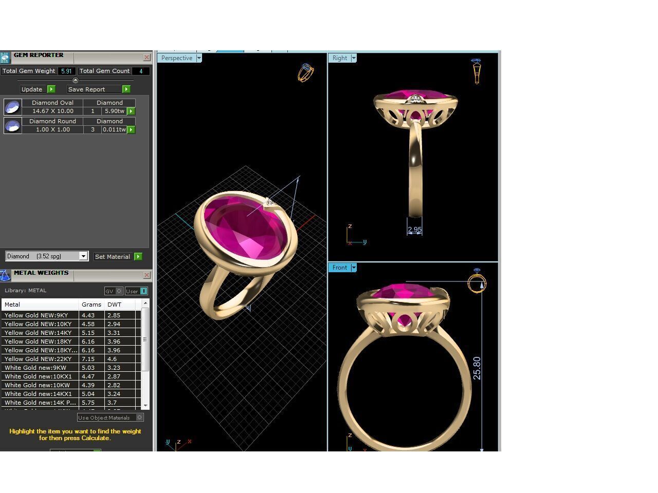Select the Perspective viewport label
The height and width of the screenshot is (493, 658).
tap(176, 58)
